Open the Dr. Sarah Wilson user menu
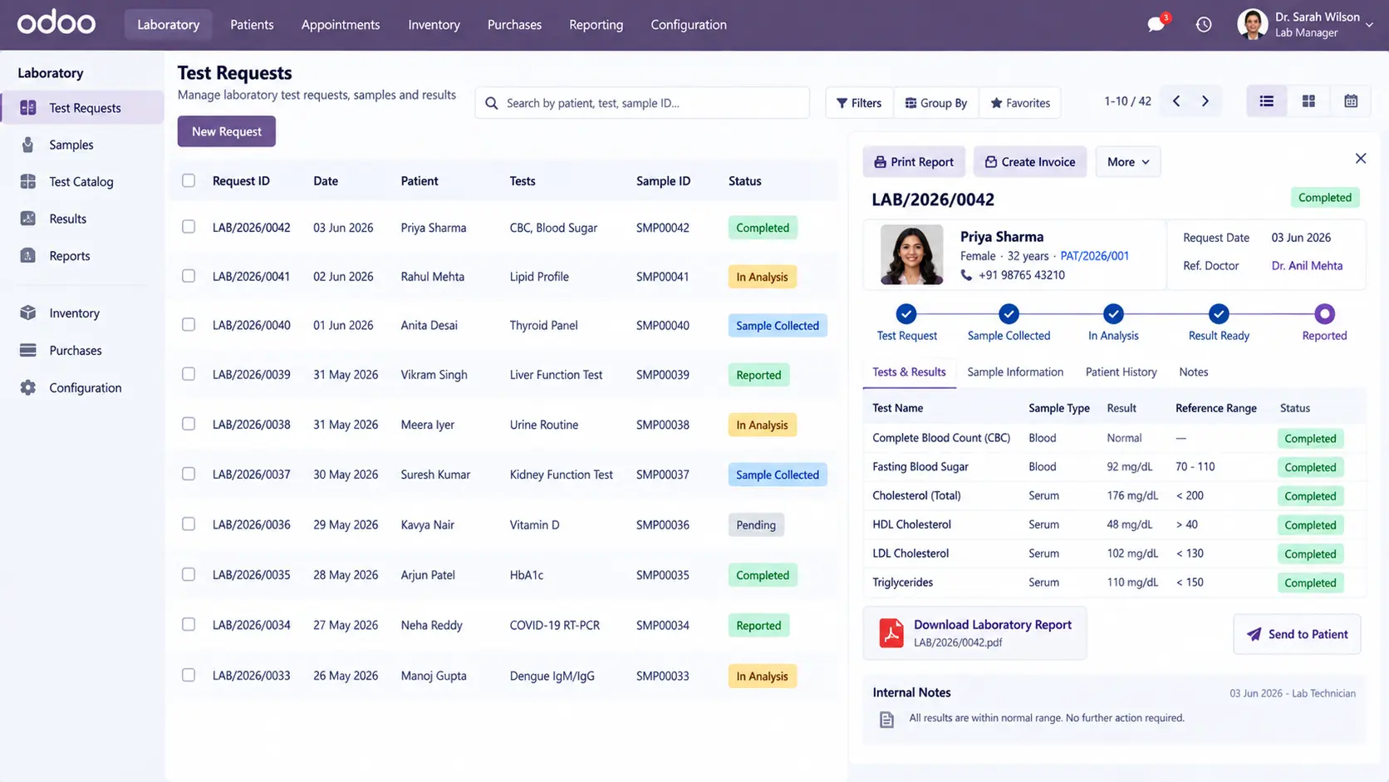The image size is (1389, 782). (x=1304, y=24)
